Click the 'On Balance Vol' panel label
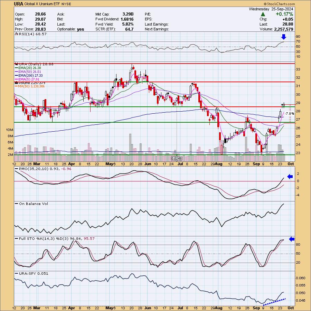This screenshot has height=311, width=311. pos(34,204)
